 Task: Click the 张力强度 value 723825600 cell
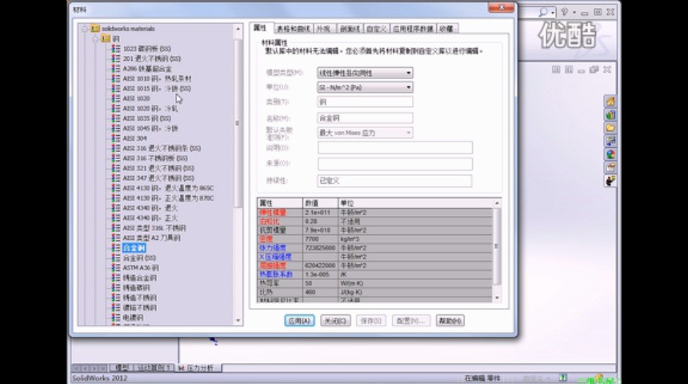tap(320, 248)
